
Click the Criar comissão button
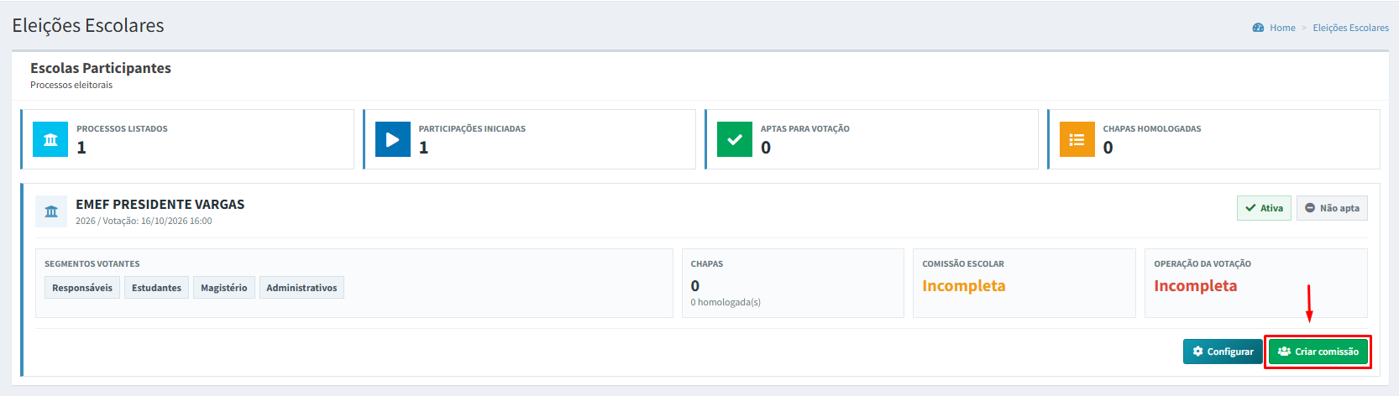1318,352
